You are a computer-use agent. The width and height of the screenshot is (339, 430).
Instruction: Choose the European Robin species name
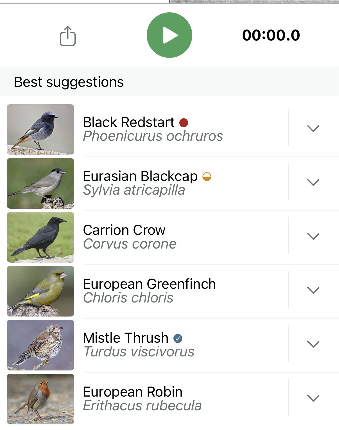[133, 392]
